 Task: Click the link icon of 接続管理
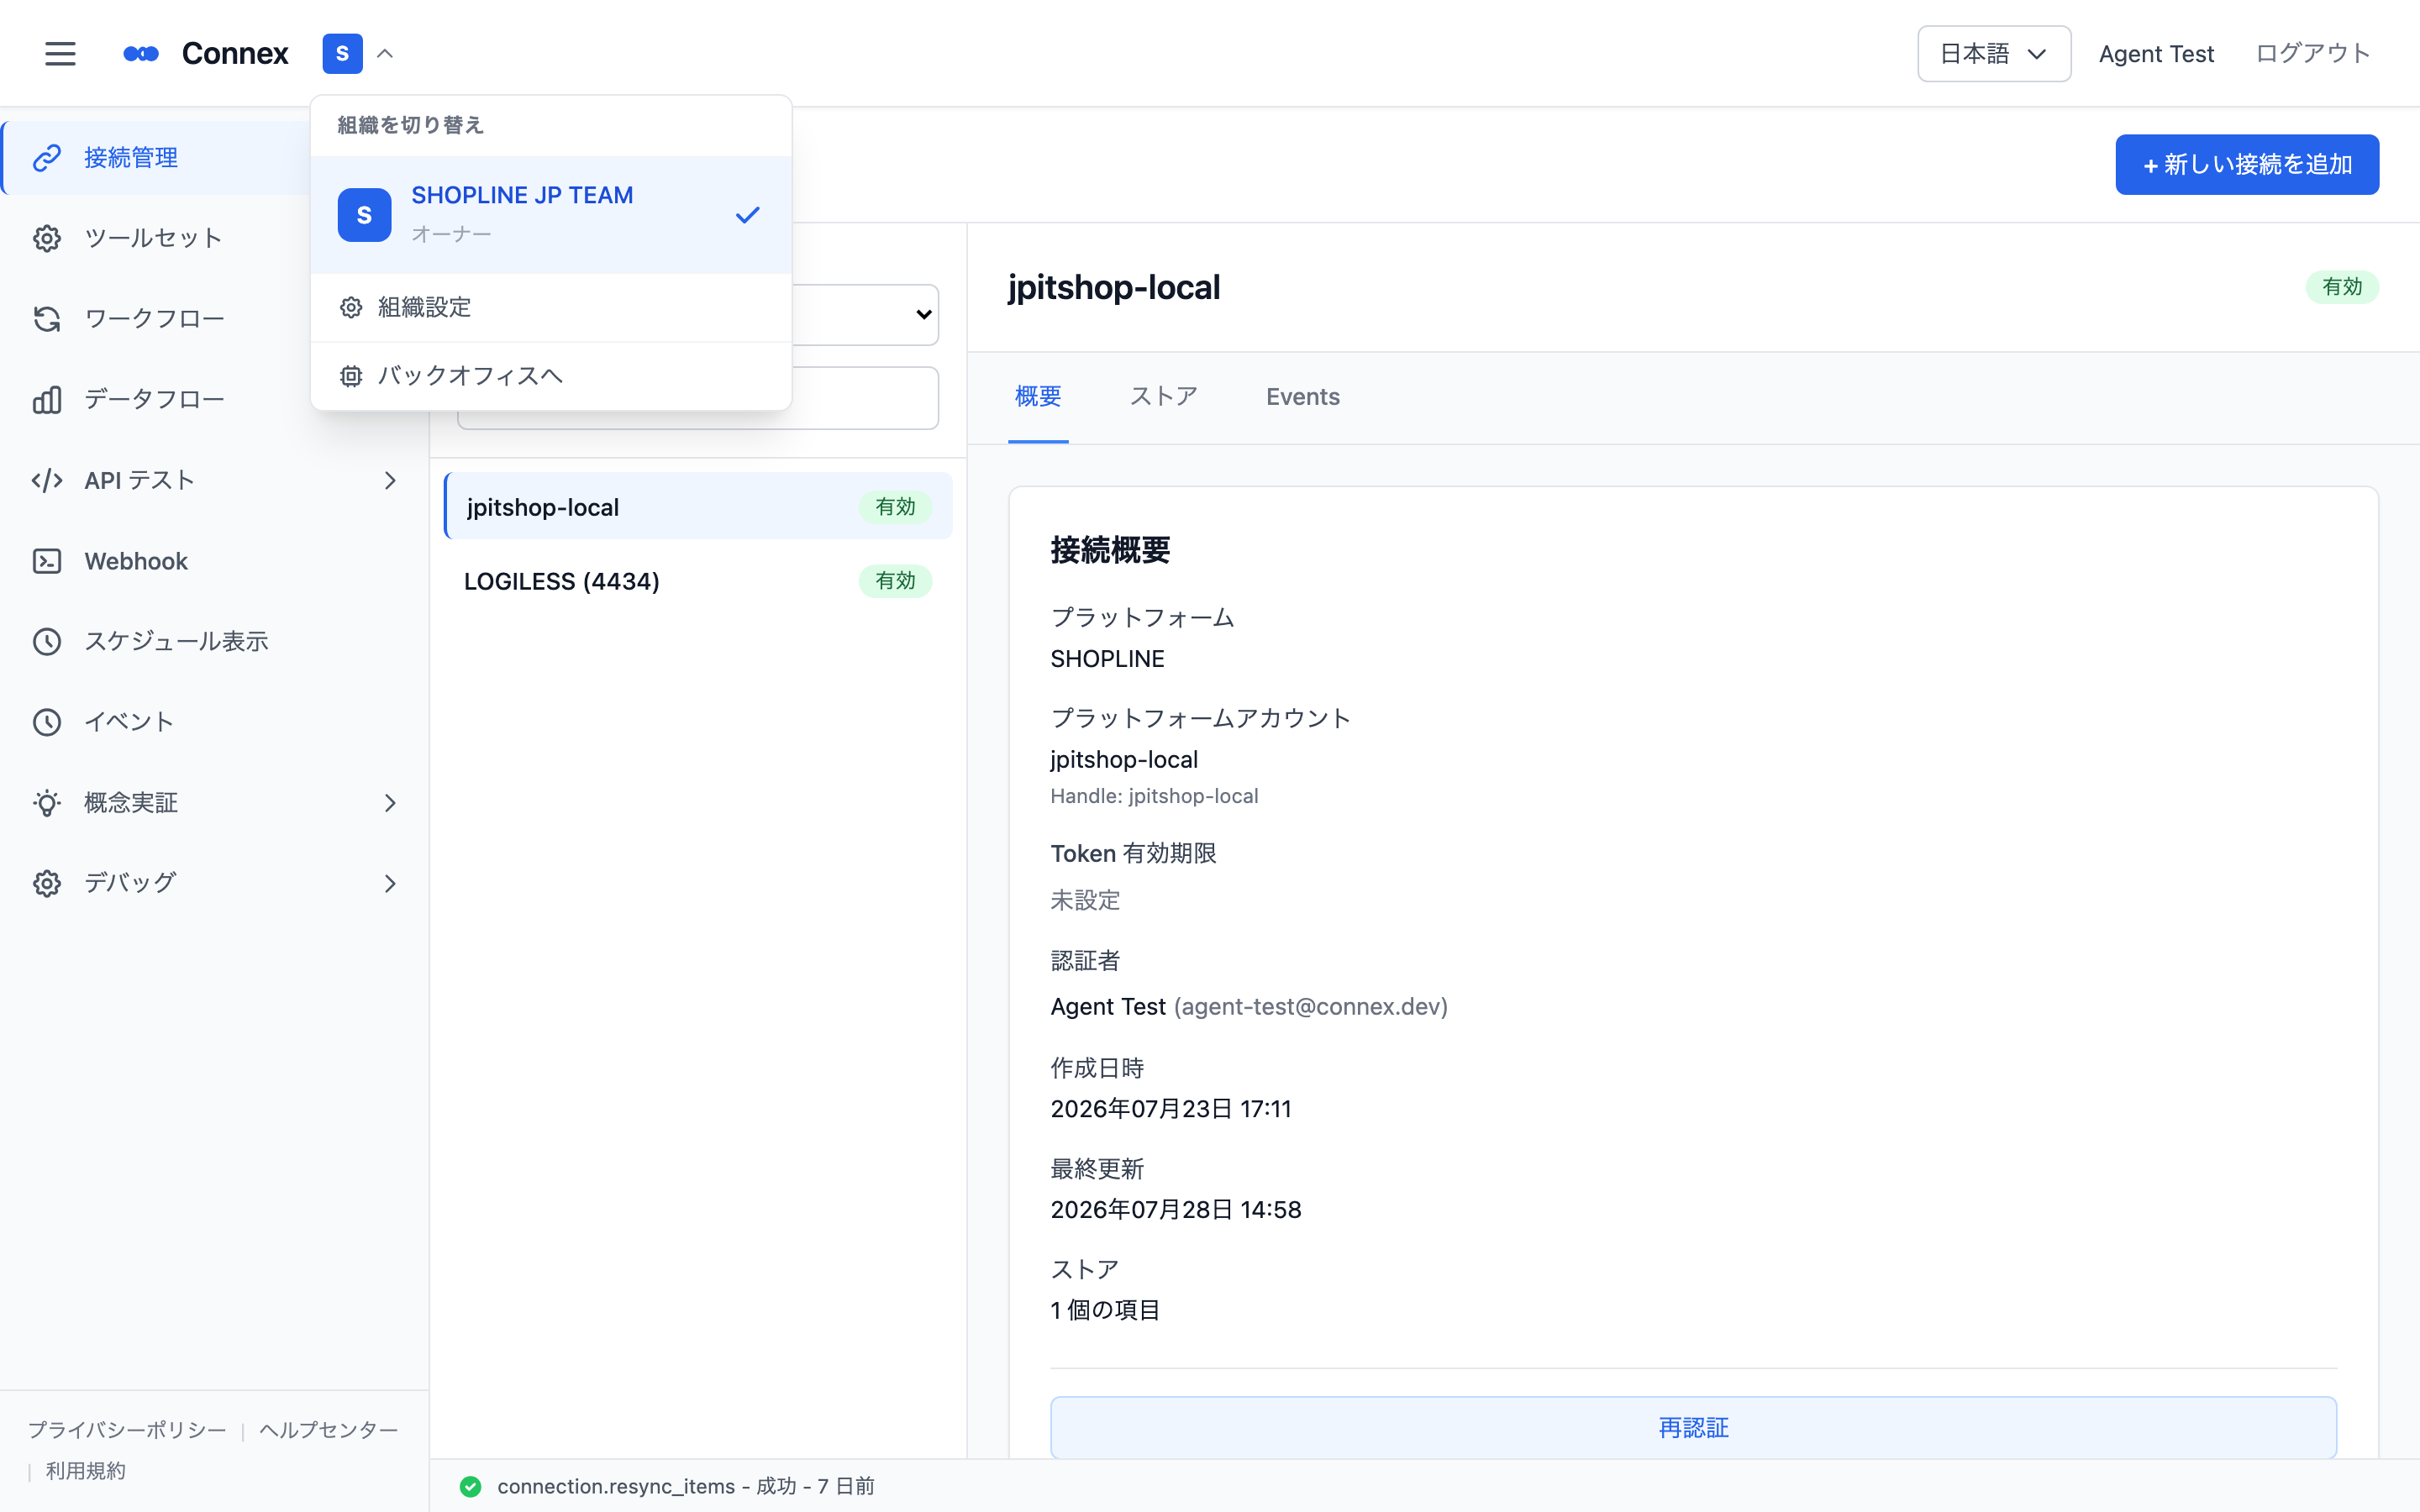click(47, 158)
